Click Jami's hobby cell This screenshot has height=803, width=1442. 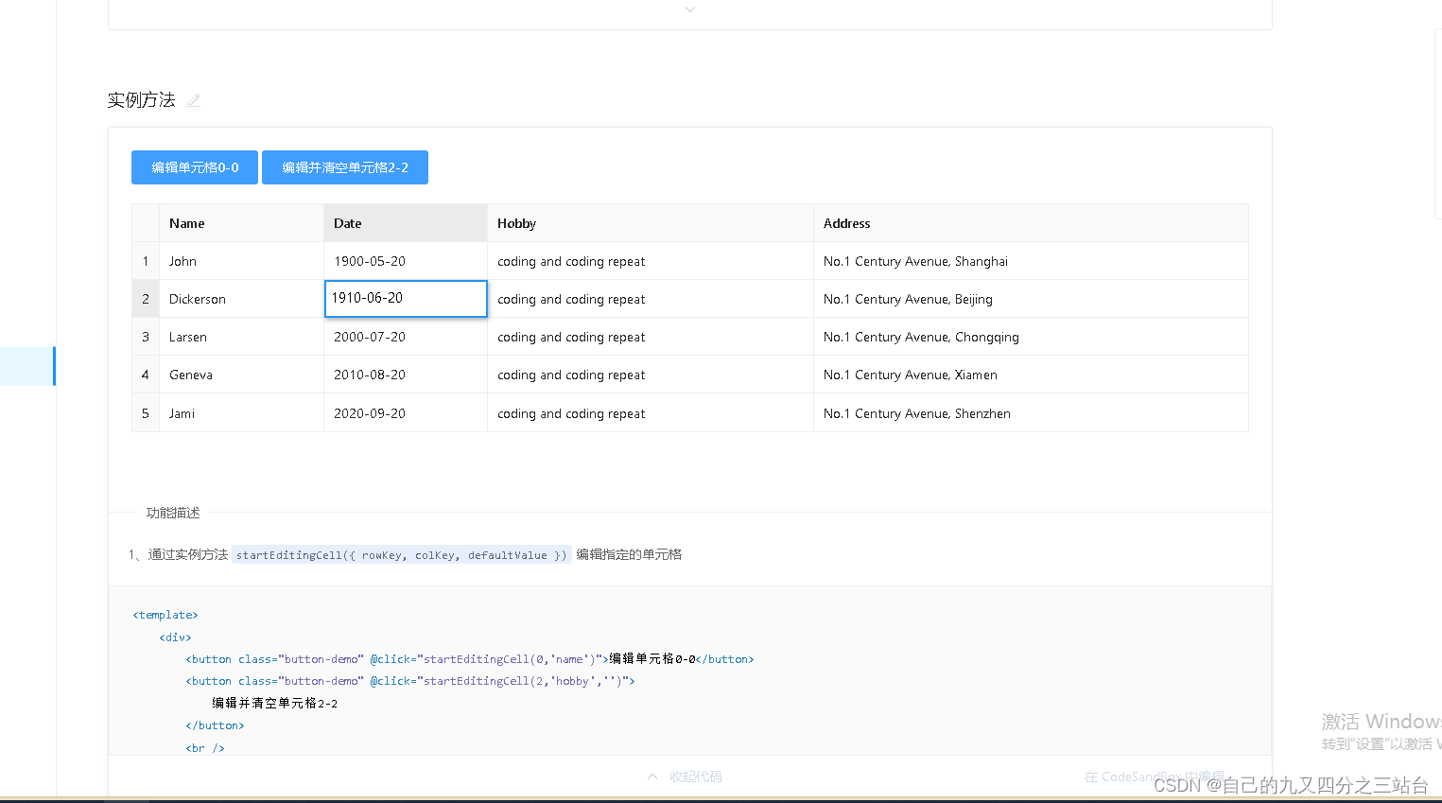click(651, 413)
